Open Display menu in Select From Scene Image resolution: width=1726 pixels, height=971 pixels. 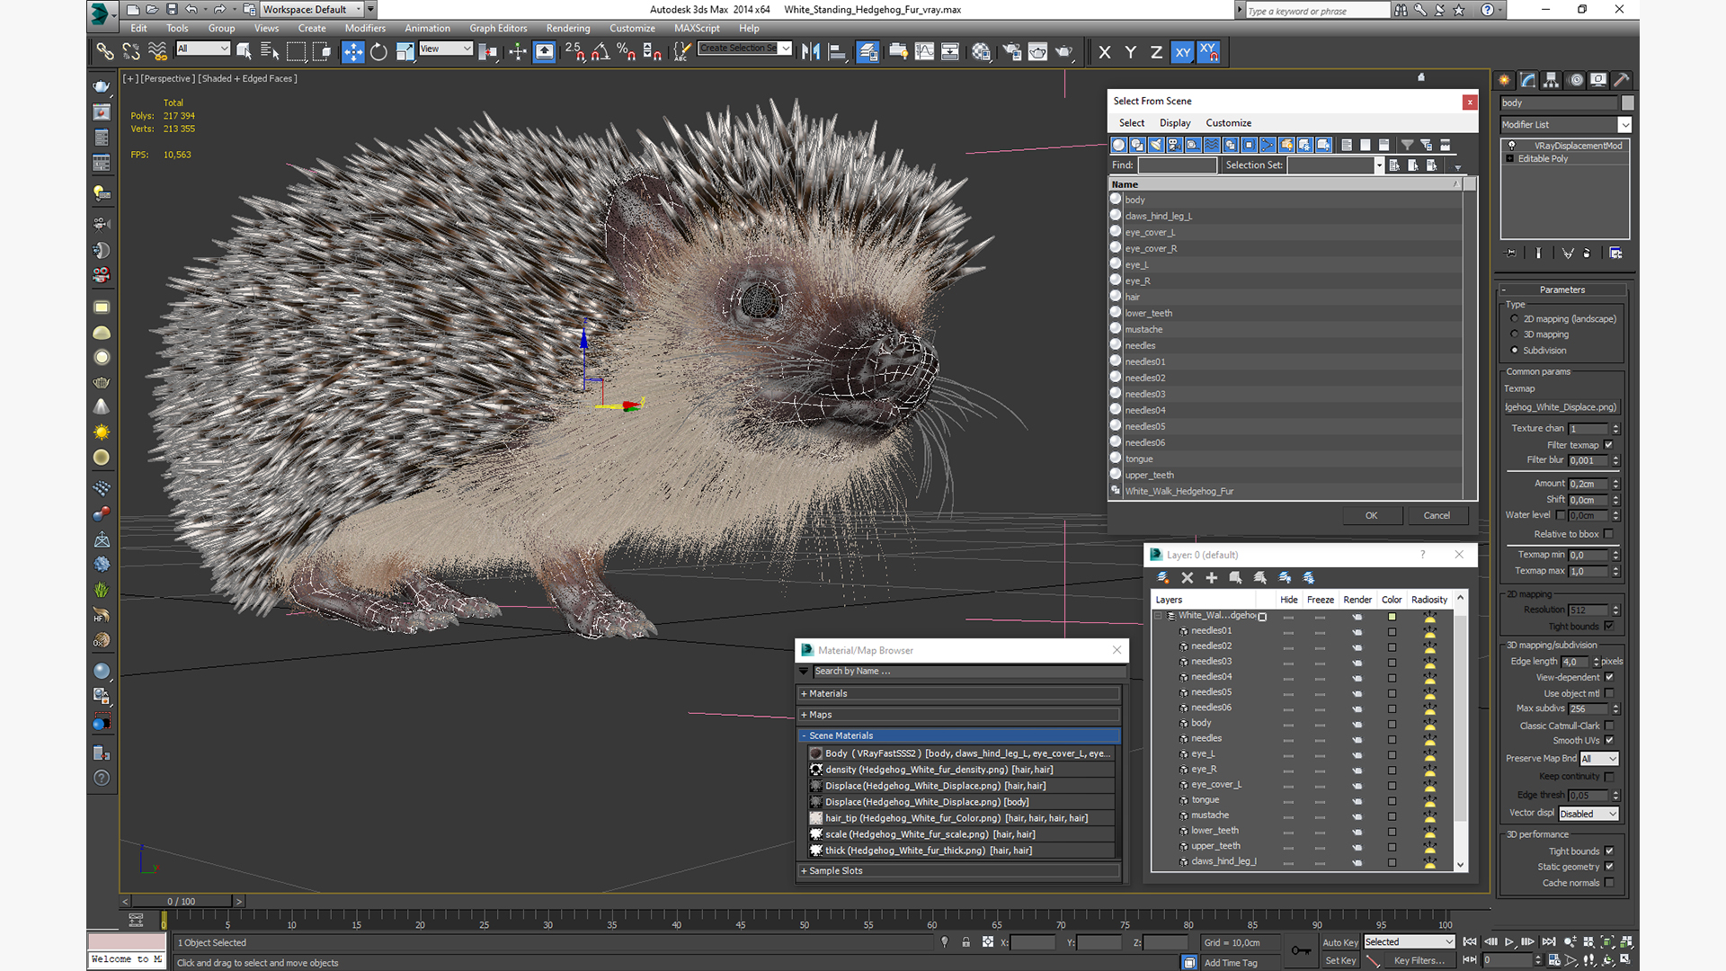pyautogui.click(x=1175, y=123)
